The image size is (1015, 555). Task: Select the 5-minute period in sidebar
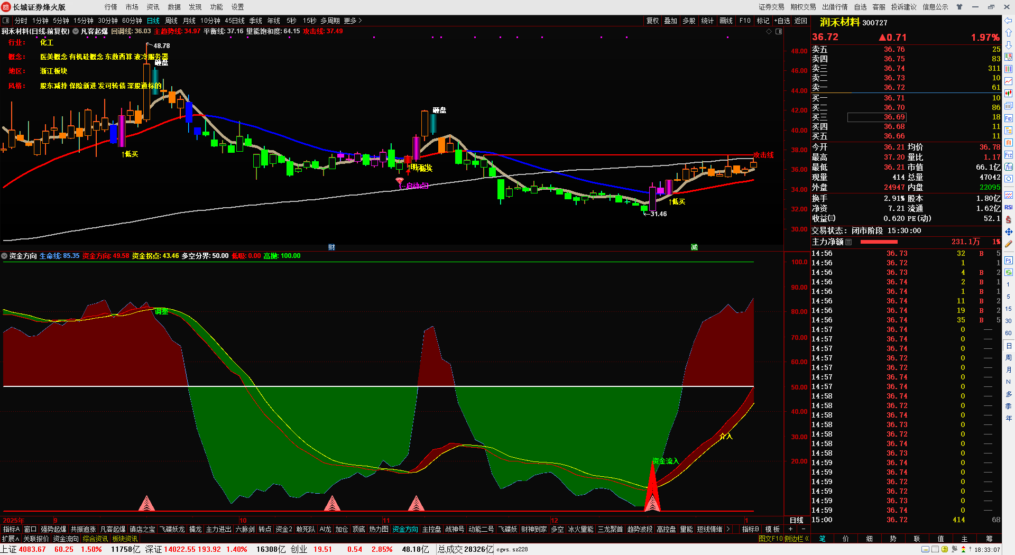click(x=1009, y=297)
